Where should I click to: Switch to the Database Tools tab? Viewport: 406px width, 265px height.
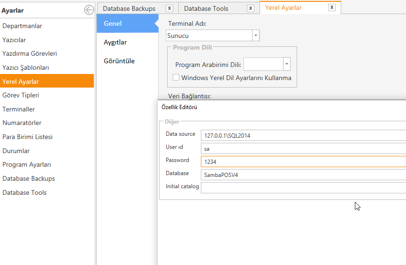point(206,8)
